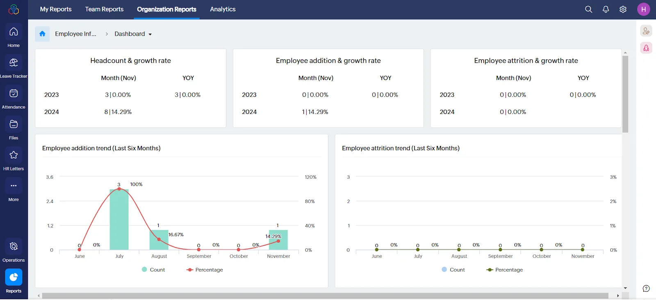Go to the Attendance module icon
Screen dimensions: 656x300
pos(14,93)
